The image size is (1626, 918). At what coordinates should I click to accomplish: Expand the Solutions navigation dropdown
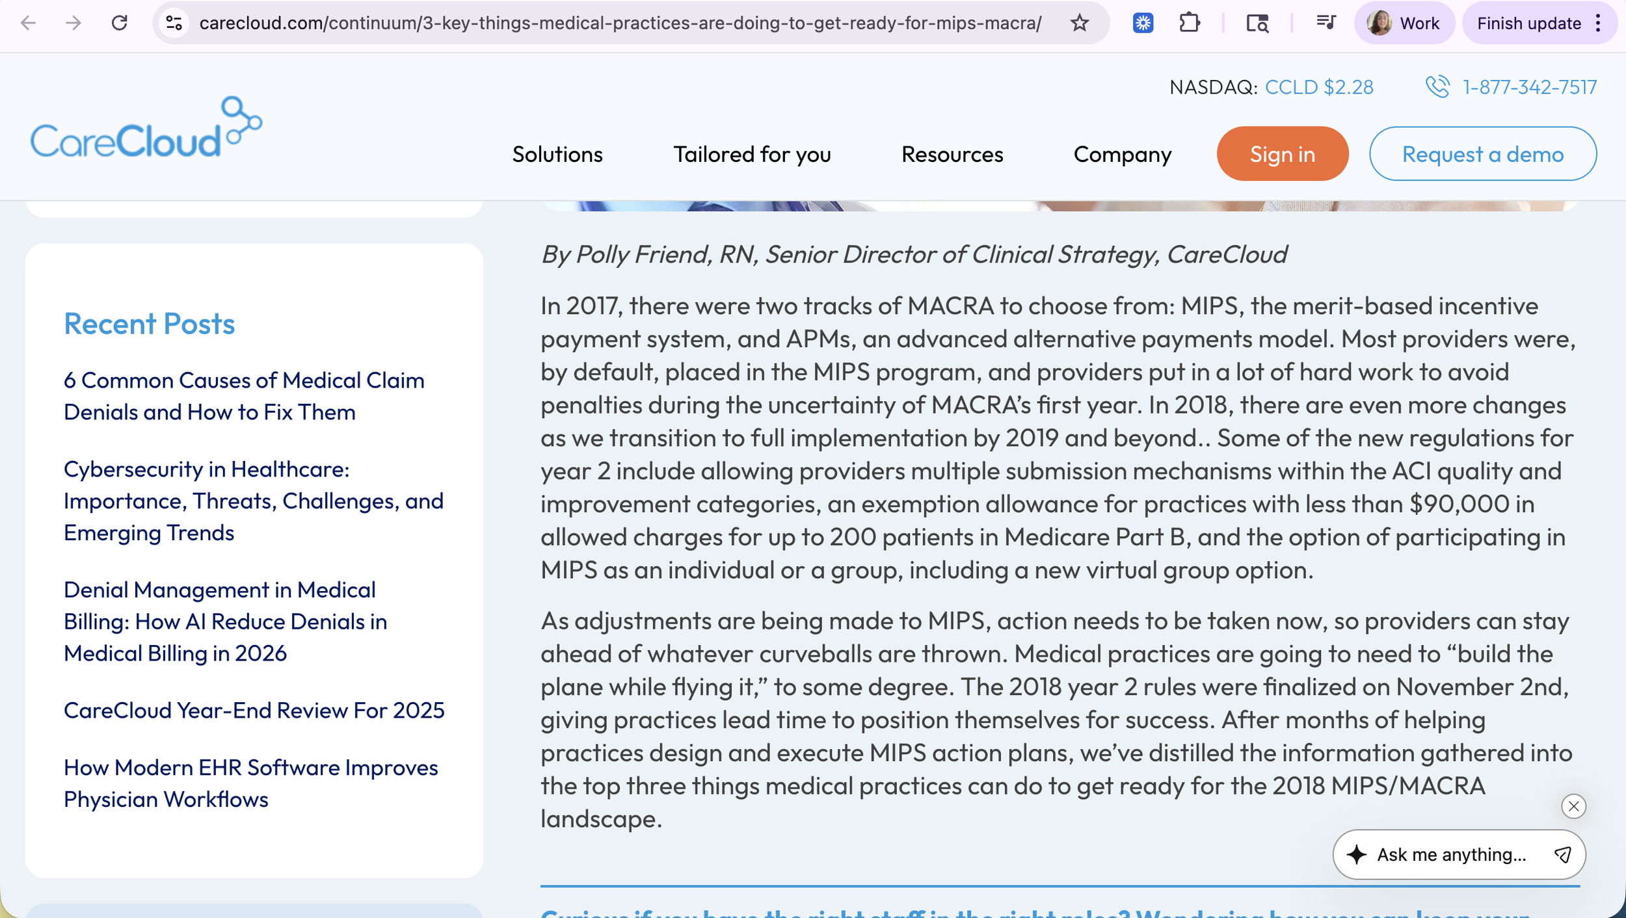pyautogui.click(x=557, y=154)
